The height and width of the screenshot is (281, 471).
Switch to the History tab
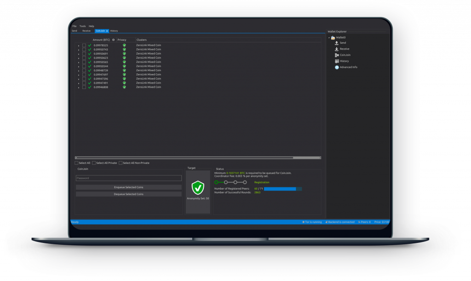tap(114, 31)
